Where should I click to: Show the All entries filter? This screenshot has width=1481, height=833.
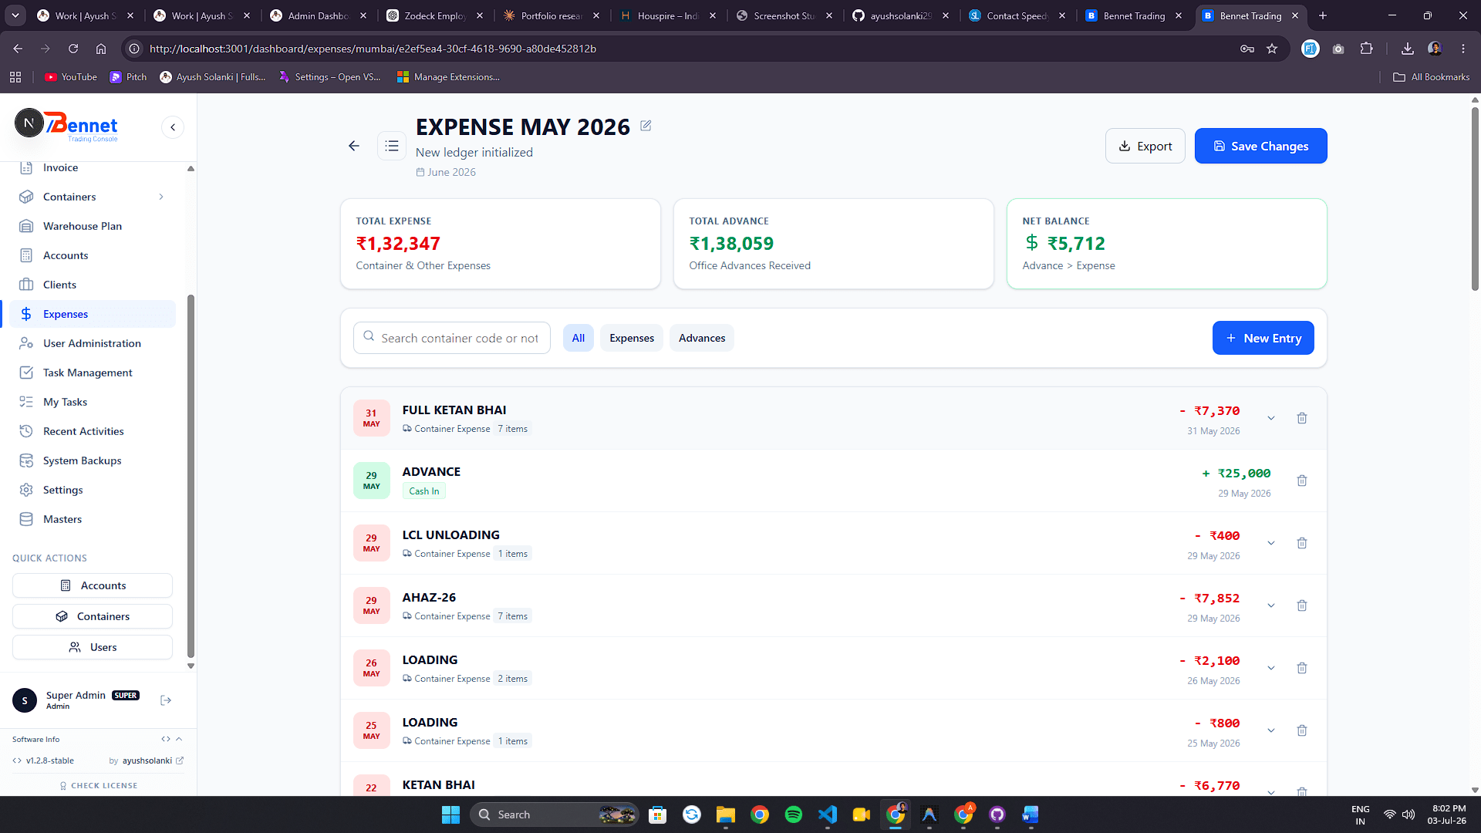(579, 338)
